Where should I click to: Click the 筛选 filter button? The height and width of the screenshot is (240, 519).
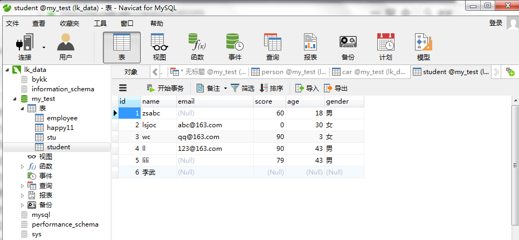pyautogui.click(x=243, y=89)
